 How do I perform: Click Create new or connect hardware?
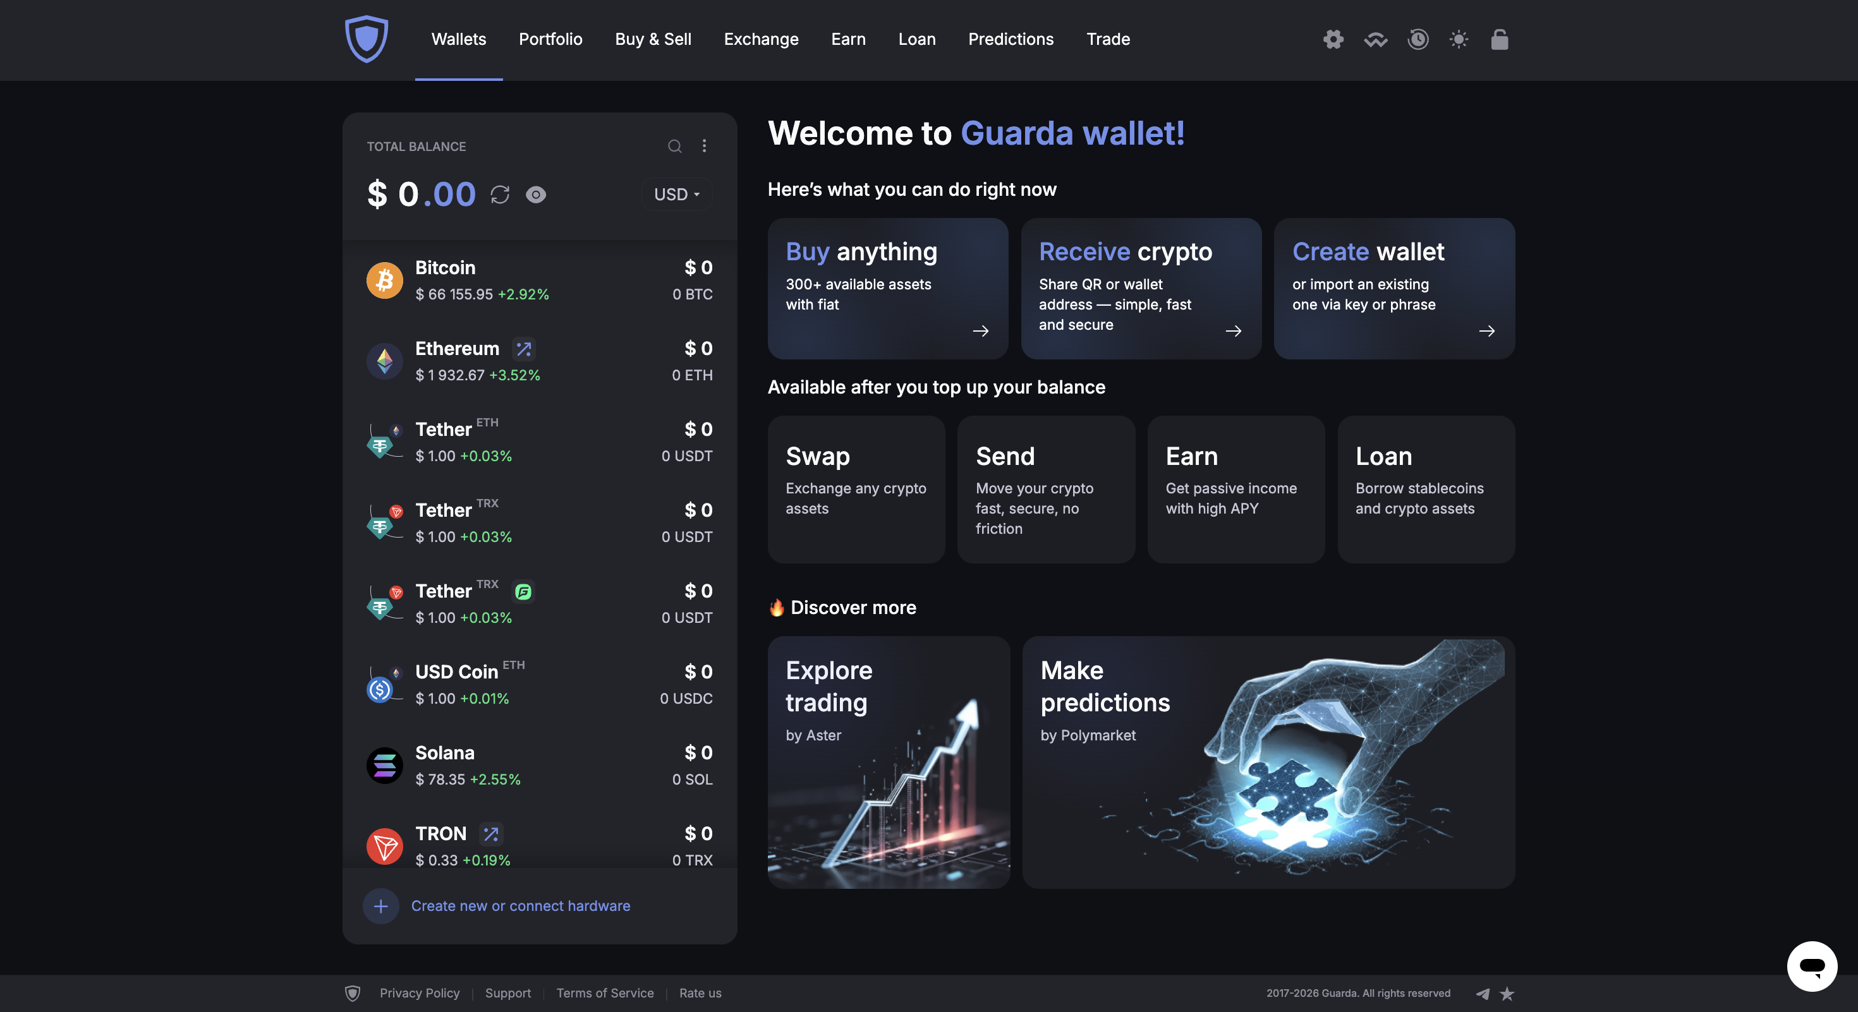tap(520, 906)
